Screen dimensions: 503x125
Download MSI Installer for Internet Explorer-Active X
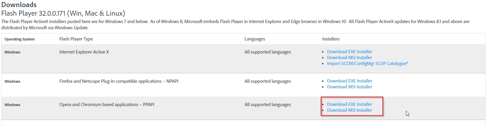[x=350, y=58]
